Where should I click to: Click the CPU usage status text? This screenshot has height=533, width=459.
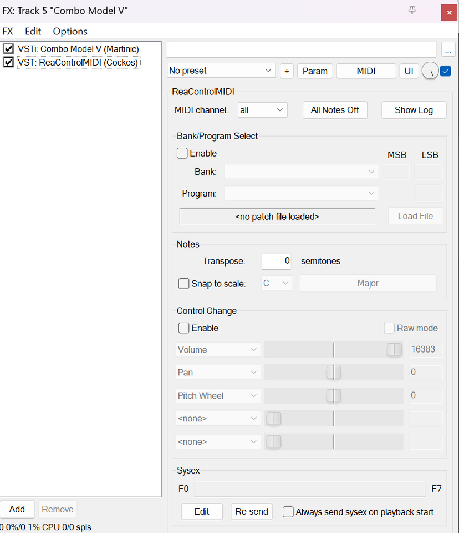click(46, 527)
